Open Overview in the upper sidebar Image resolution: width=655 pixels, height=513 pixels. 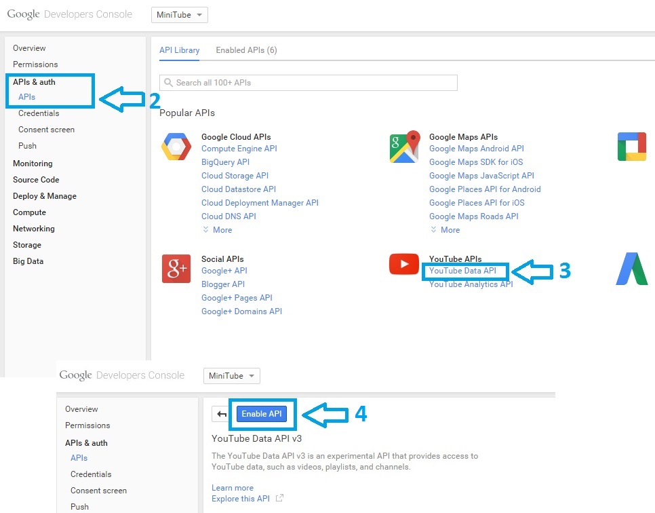pos(29,48)
